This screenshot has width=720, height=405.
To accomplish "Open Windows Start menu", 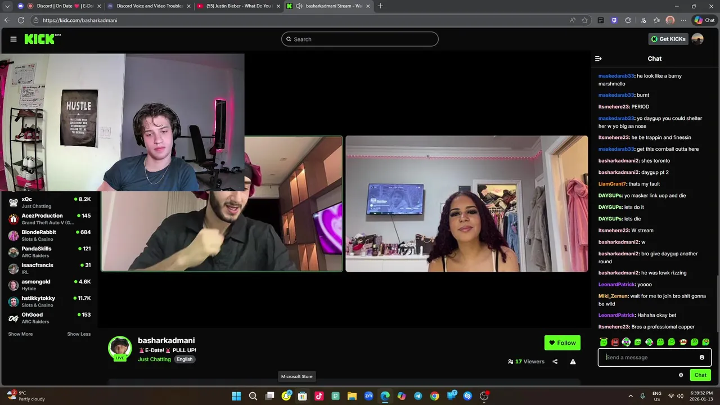I will tap(236, 396).
